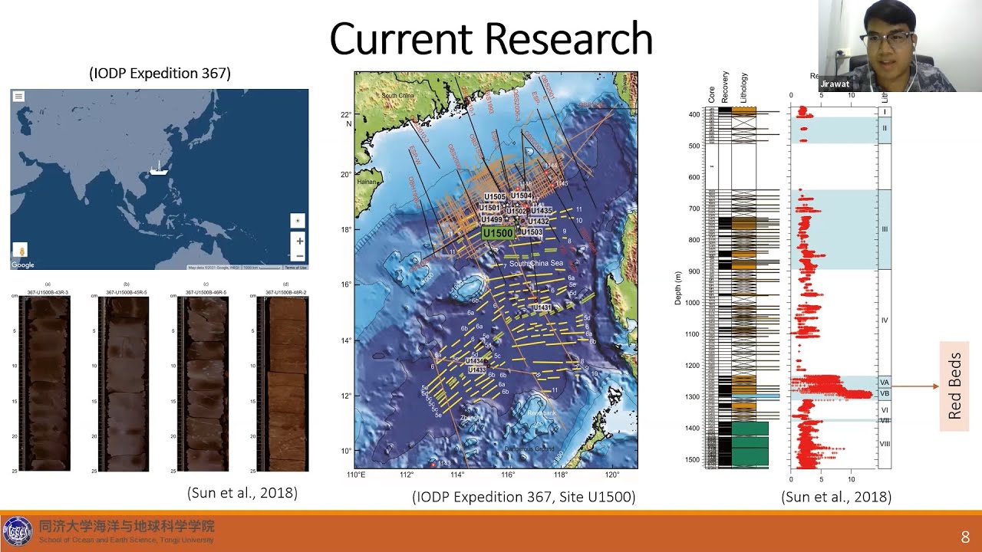982x552 pixels.
Task: Click the map's my-location target button
Action: point(298,221)
